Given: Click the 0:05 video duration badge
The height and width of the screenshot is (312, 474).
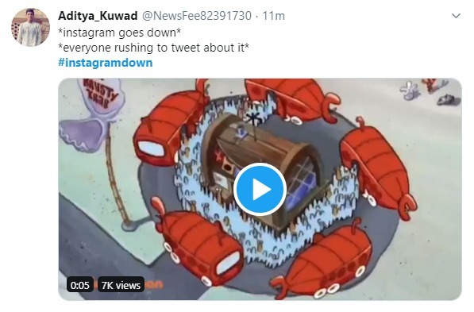Looking at the screenshot, I should point(80,285).
